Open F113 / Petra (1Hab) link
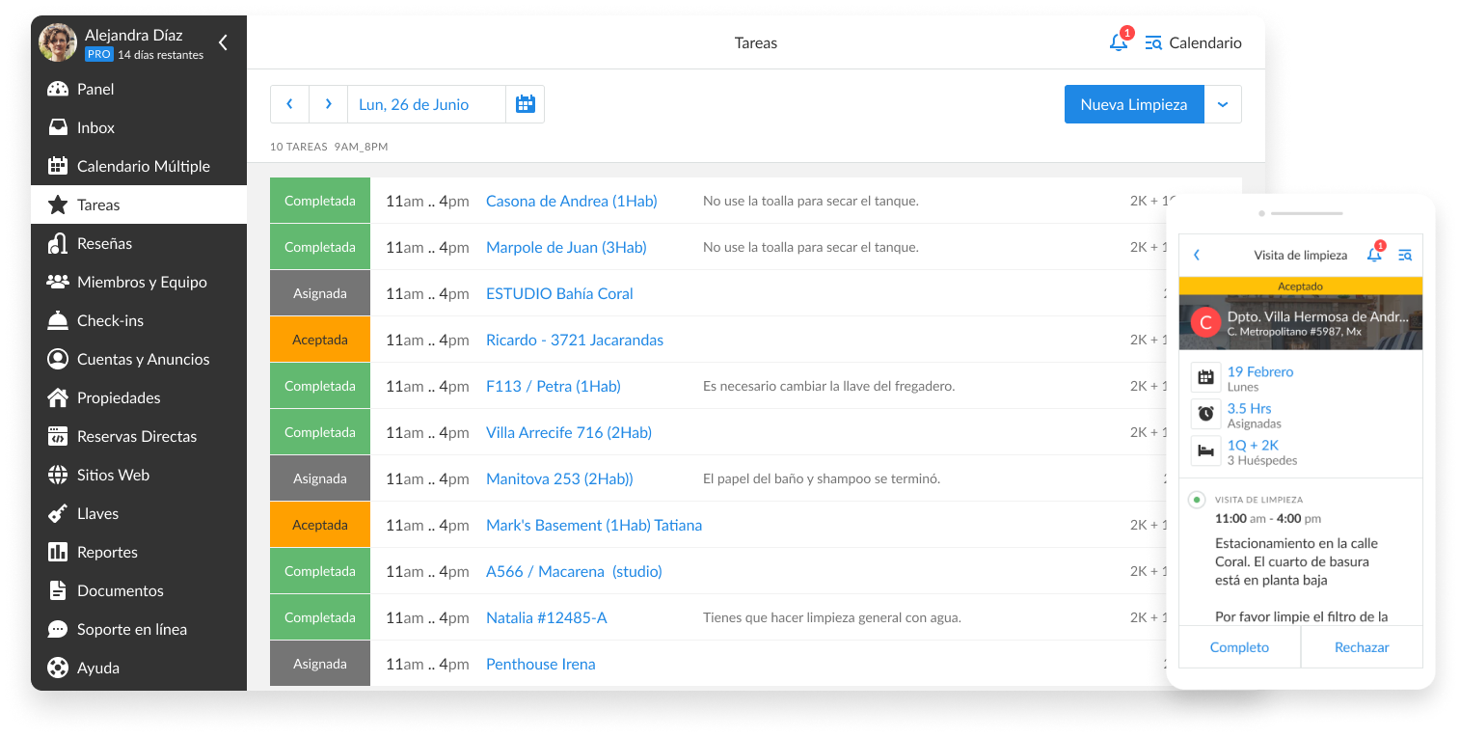1460x737 pixels. tap(554, 386)
